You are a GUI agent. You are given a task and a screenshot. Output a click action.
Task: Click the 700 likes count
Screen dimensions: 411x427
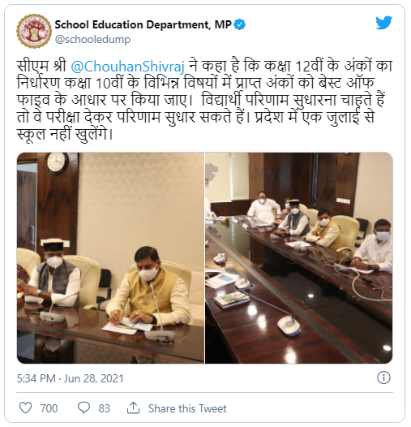click(49, 408)
